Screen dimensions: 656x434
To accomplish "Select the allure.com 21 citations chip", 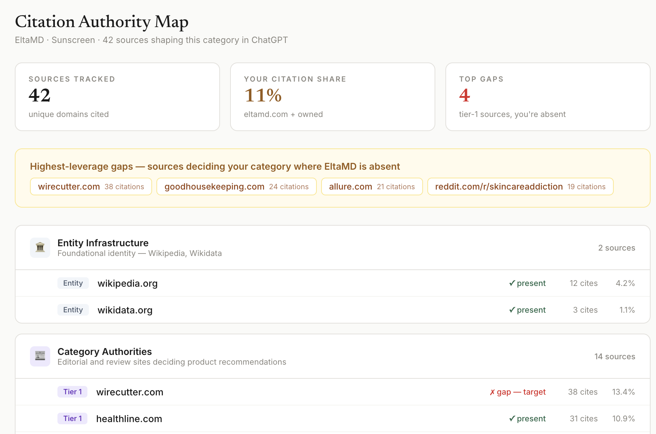I will click(372, 187).
